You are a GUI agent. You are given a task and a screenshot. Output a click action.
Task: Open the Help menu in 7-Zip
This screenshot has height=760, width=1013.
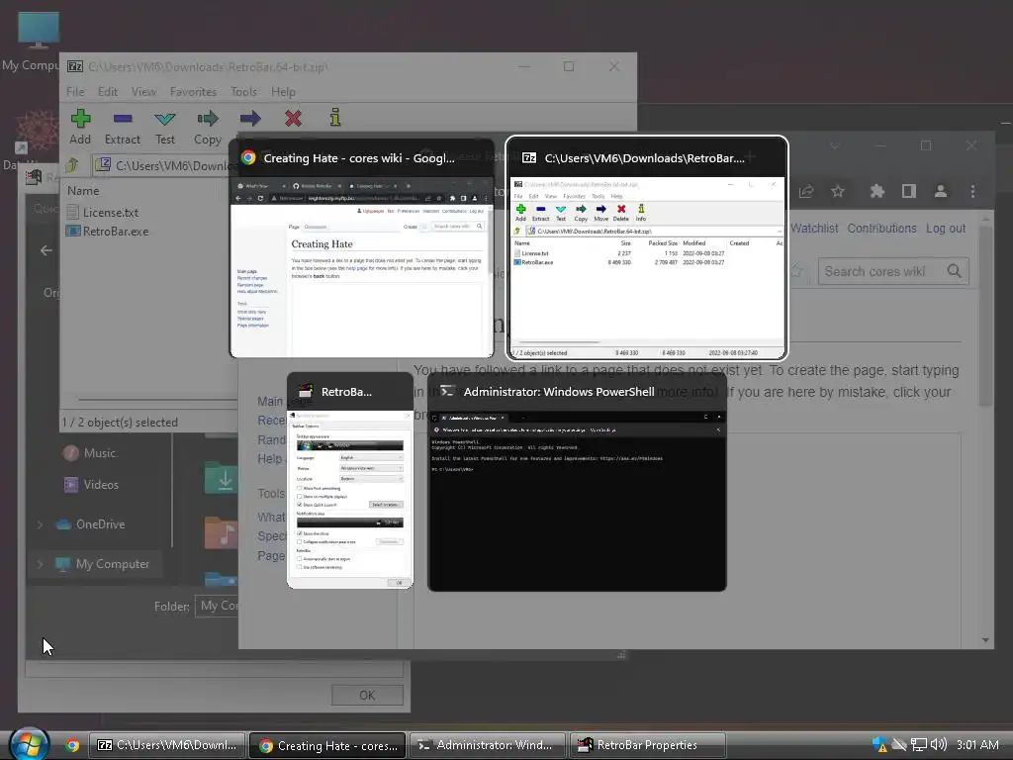pyautogui.click(x=283, y=92)
